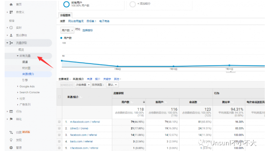Click the 选择指标 link
This screenshot has width=271, height=151.
coord(88,30)
